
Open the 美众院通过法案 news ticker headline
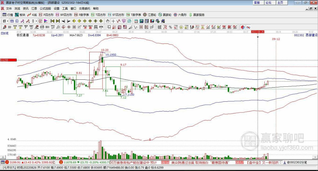click(x=201, y=162)
